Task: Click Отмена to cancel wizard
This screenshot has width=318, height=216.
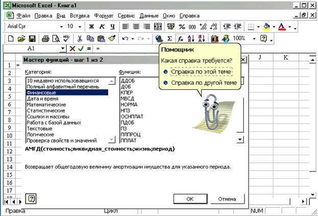Action: 227,199
